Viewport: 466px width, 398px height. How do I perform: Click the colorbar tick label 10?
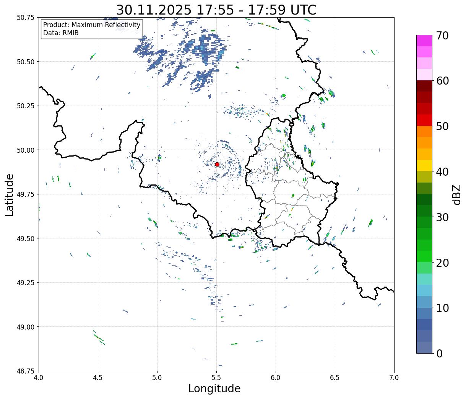point(442,308)
